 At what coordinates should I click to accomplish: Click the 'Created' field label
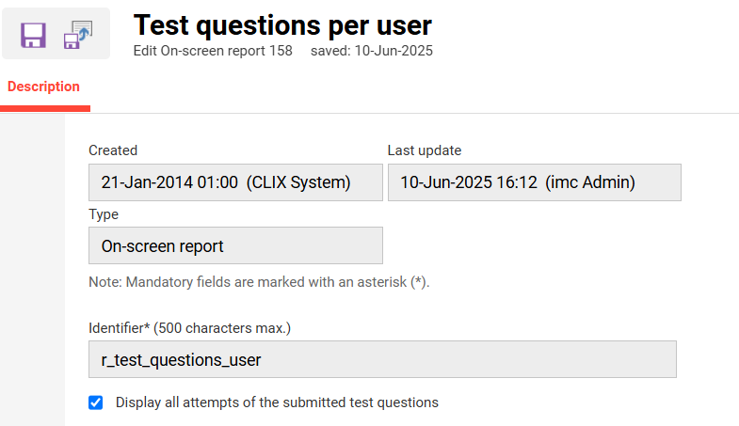tap(113, 150)
